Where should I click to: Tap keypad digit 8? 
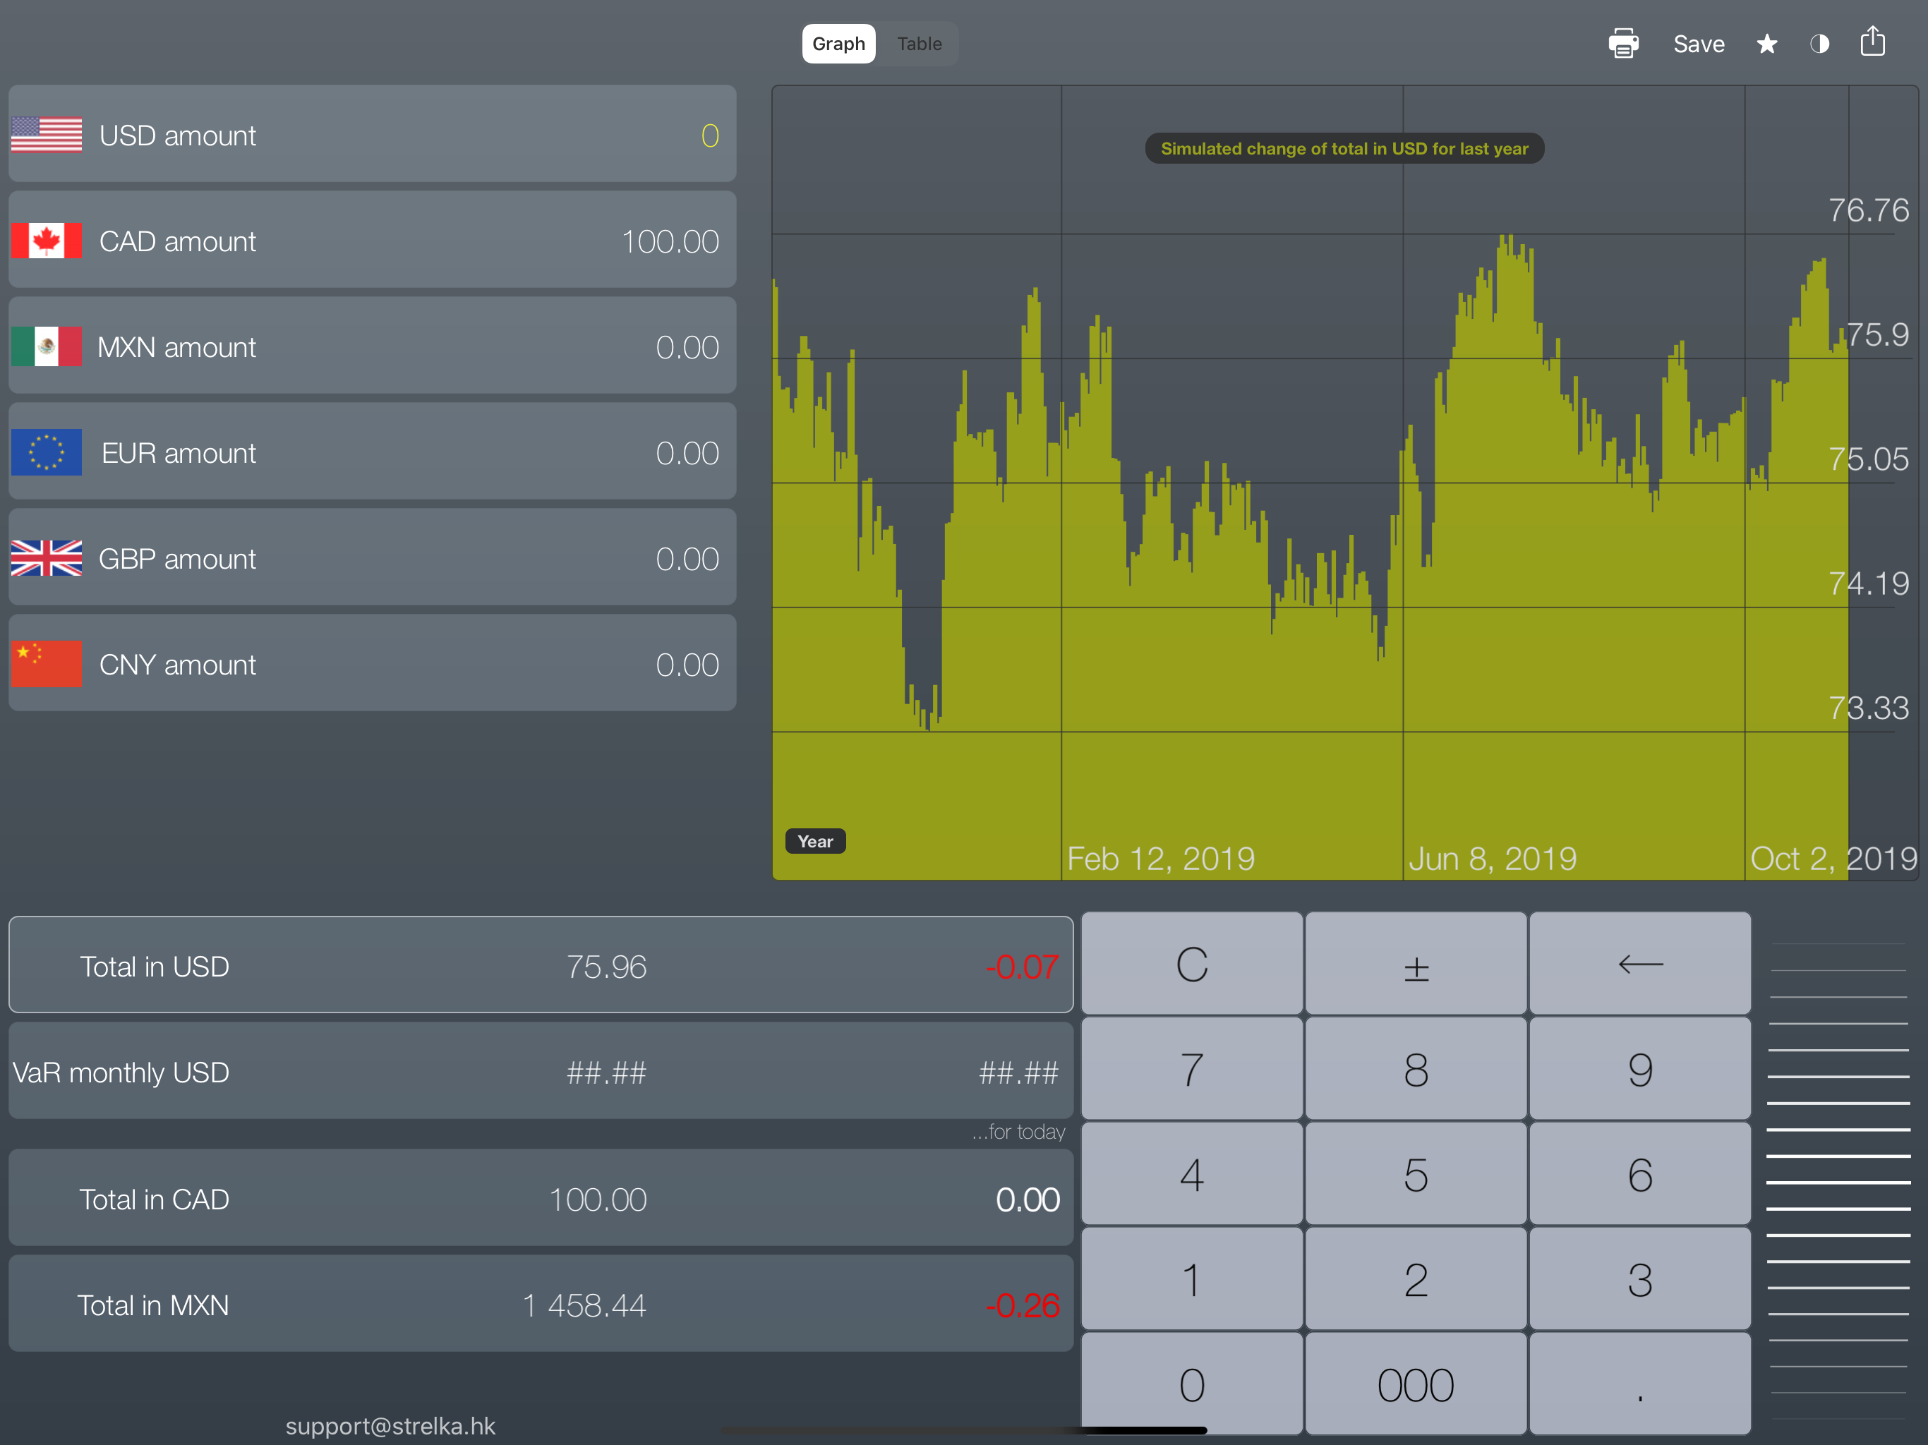point(1416,1068)
